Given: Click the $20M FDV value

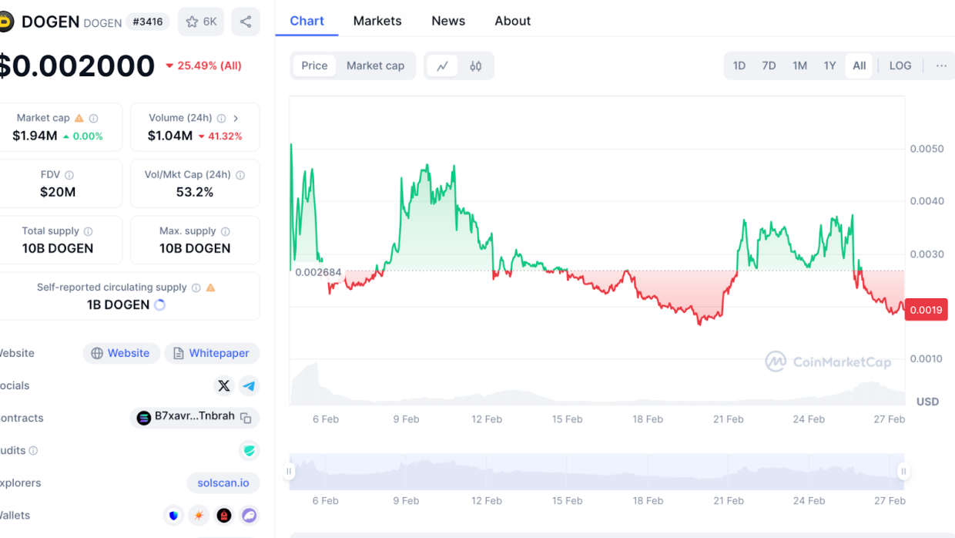Looking at the screenshot, I should (x=58, y=192).
